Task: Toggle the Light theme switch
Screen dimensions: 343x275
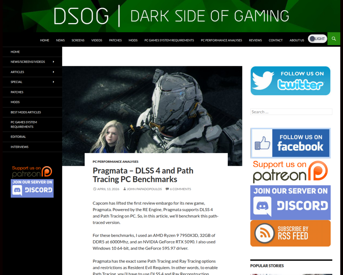Action: [x=317, y=39]
